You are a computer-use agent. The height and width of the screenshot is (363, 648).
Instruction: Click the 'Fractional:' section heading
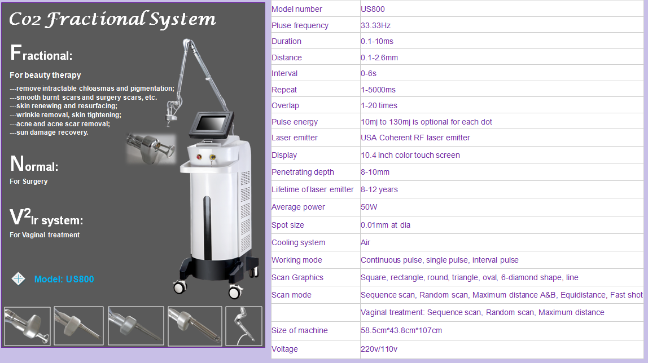tap(41, 54)
